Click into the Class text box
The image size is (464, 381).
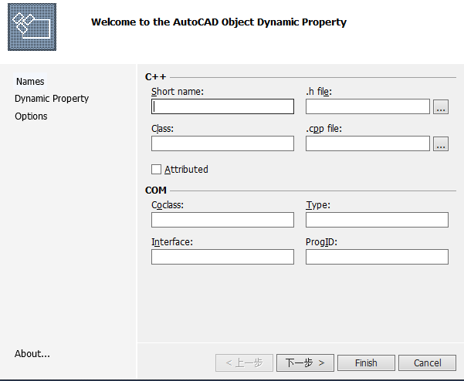point(222,143)
